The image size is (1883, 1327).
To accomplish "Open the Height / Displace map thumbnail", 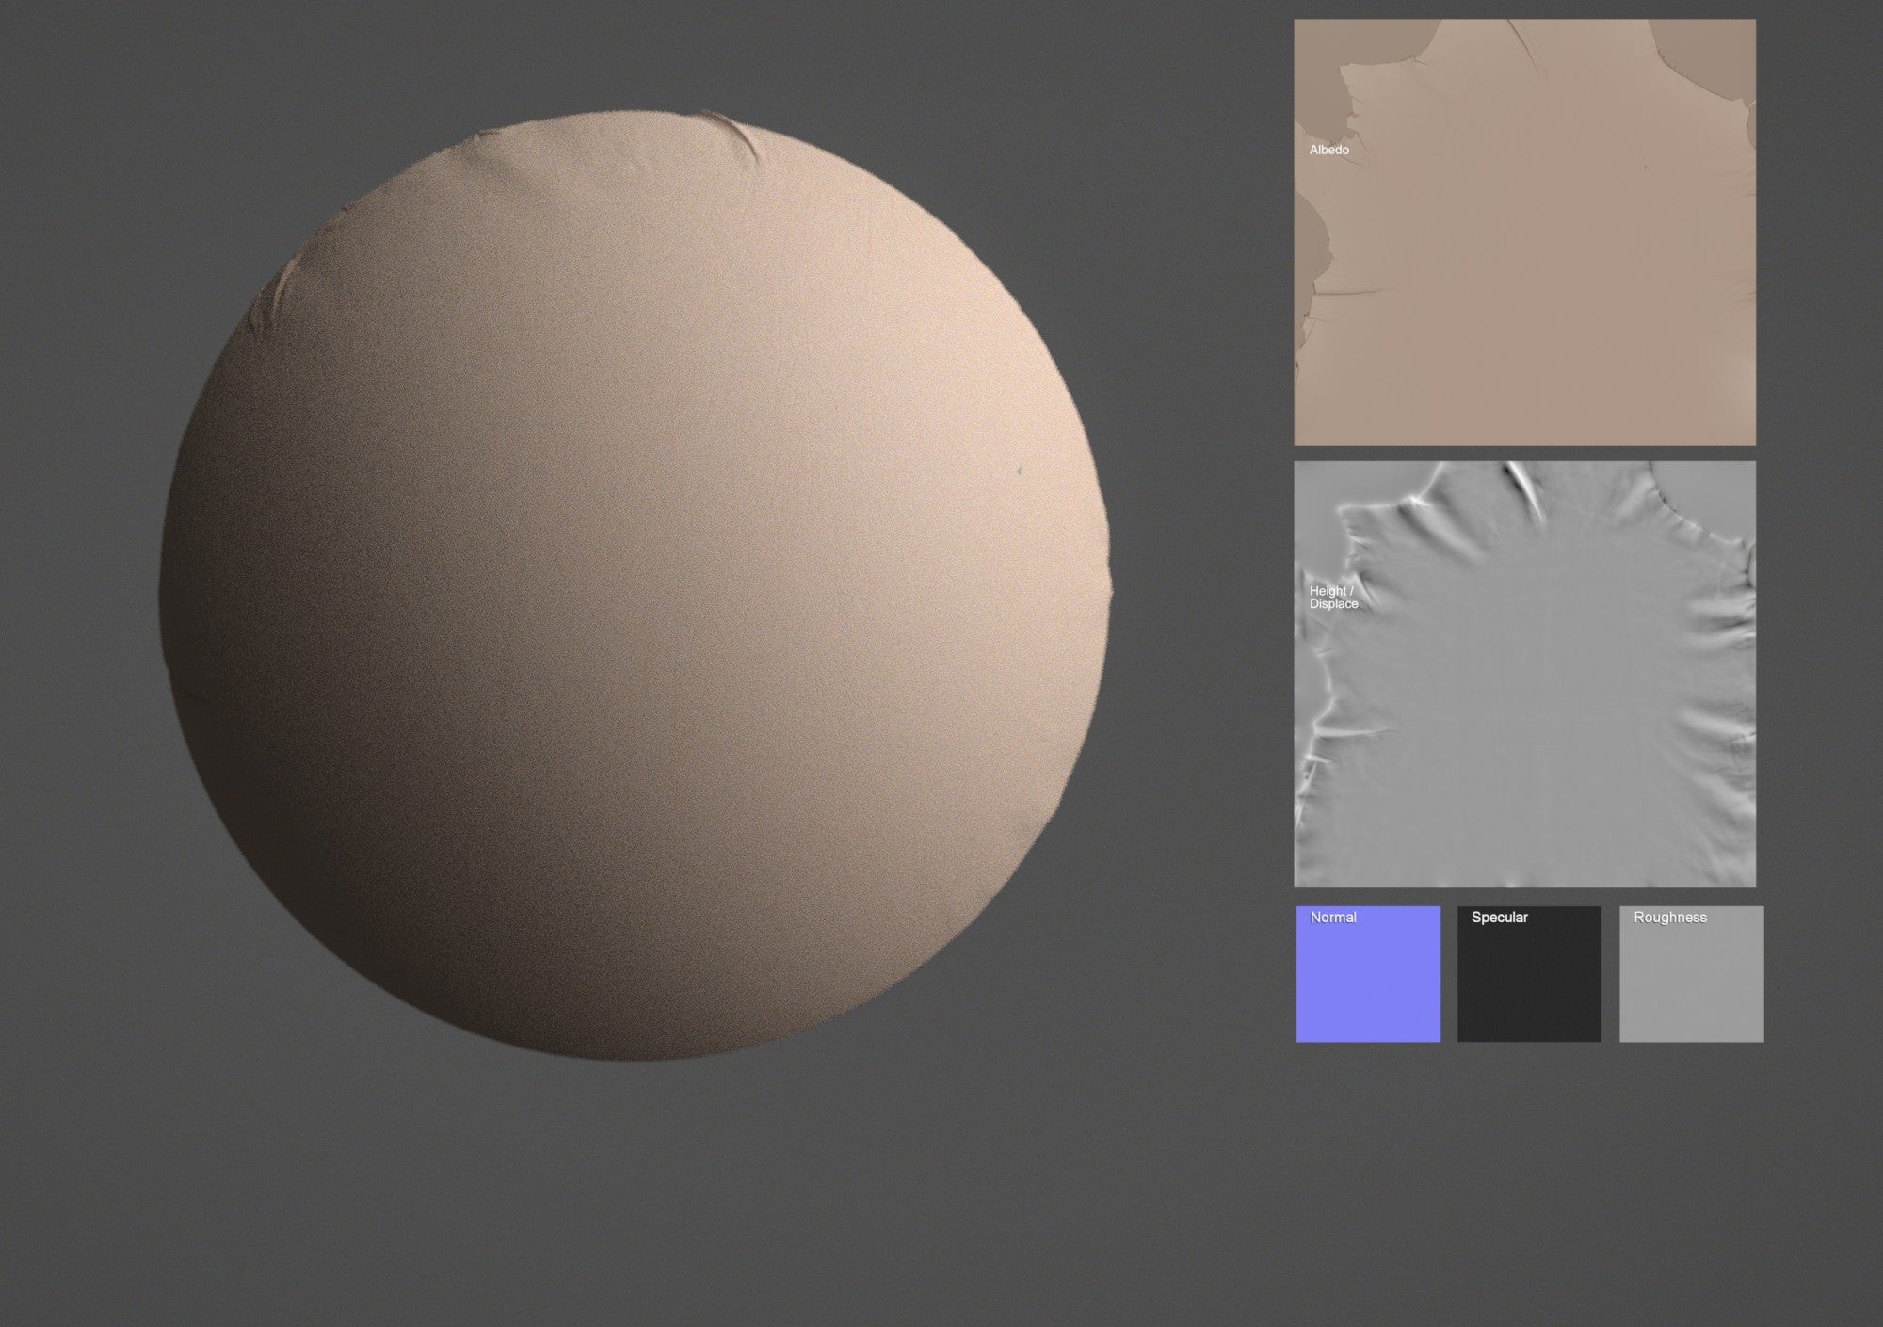I will pos(1524,674).
